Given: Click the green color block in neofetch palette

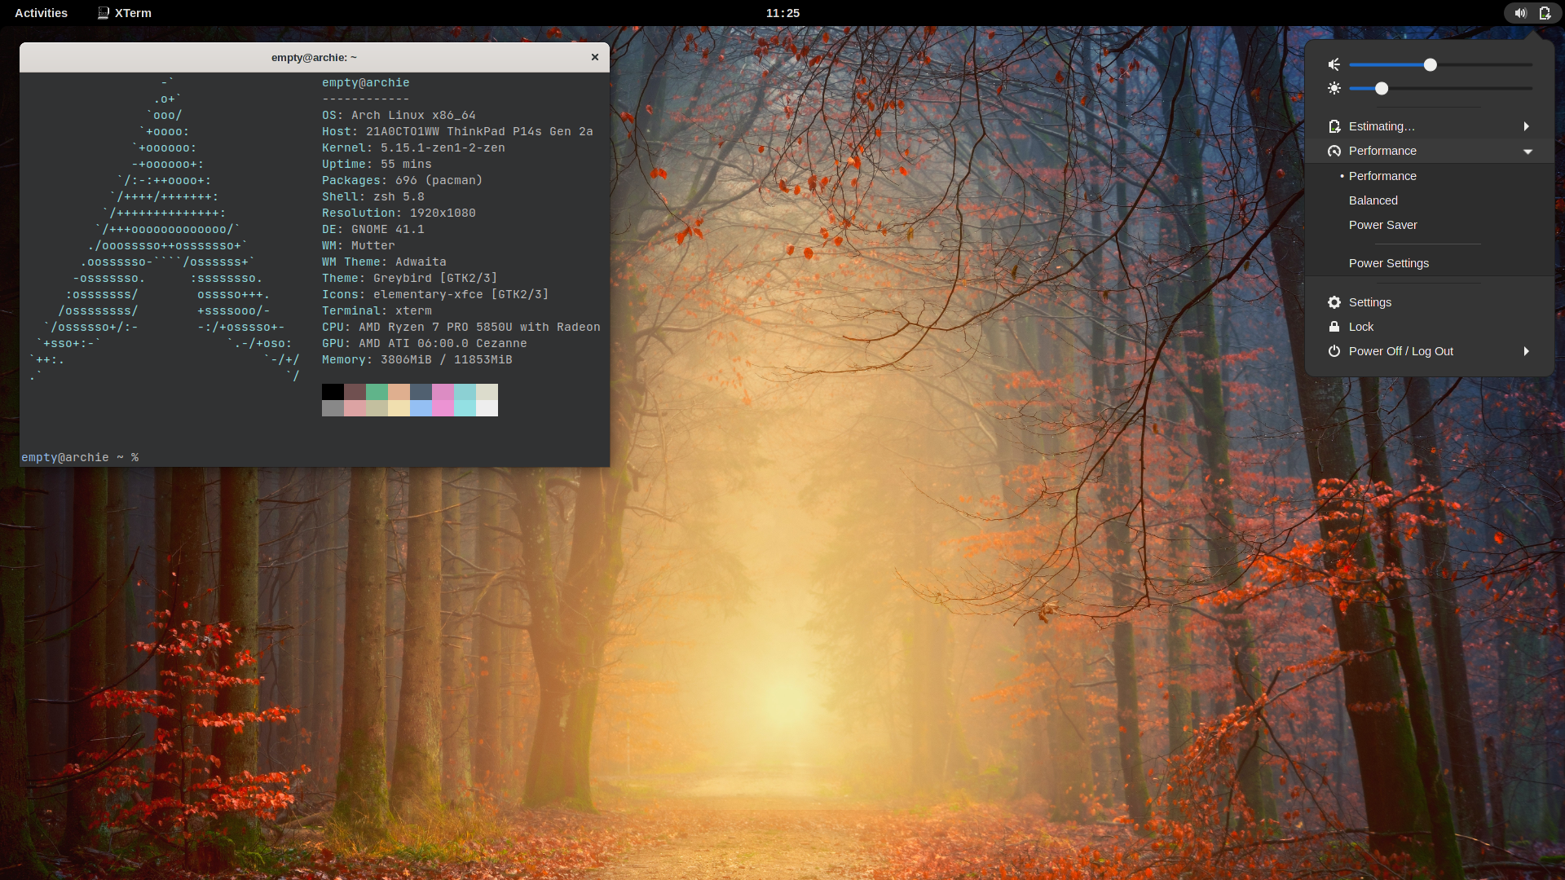Looking at the screenshot, I should tap(377, 392).
